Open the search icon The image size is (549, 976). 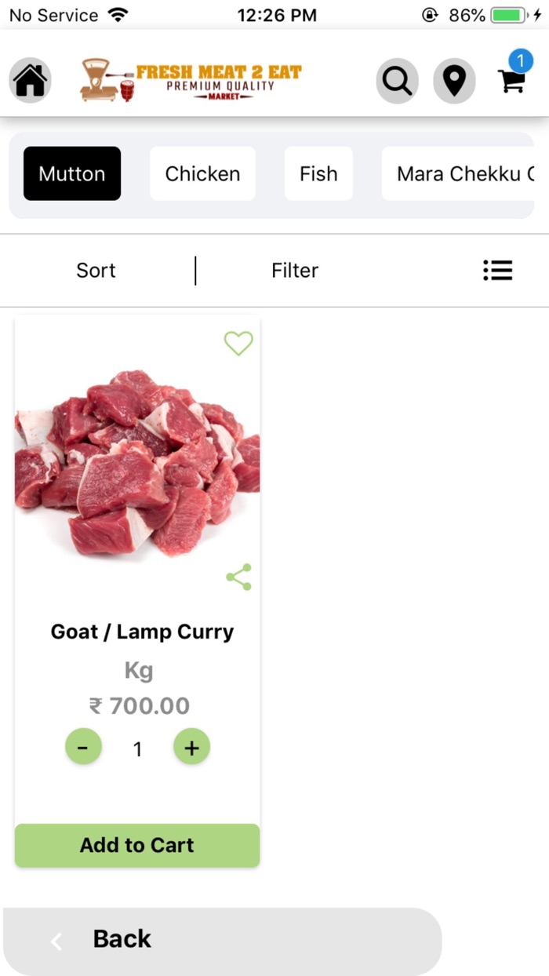coord(397,79)
